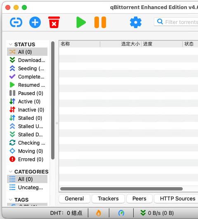
Task: Collapse the CATEGORIES section chevron
Action: point(10,171)
